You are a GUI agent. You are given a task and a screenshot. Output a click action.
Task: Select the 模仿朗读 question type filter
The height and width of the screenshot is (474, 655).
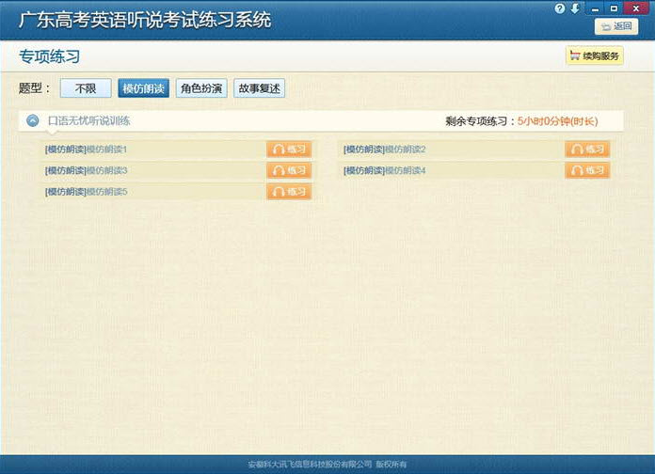(x=143, y=88)
